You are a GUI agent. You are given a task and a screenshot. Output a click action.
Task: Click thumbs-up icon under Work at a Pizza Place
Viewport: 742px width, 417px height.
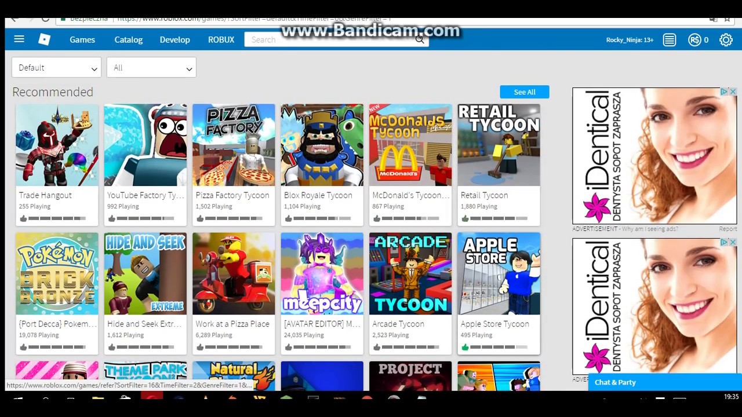click(x=200, y=347)
